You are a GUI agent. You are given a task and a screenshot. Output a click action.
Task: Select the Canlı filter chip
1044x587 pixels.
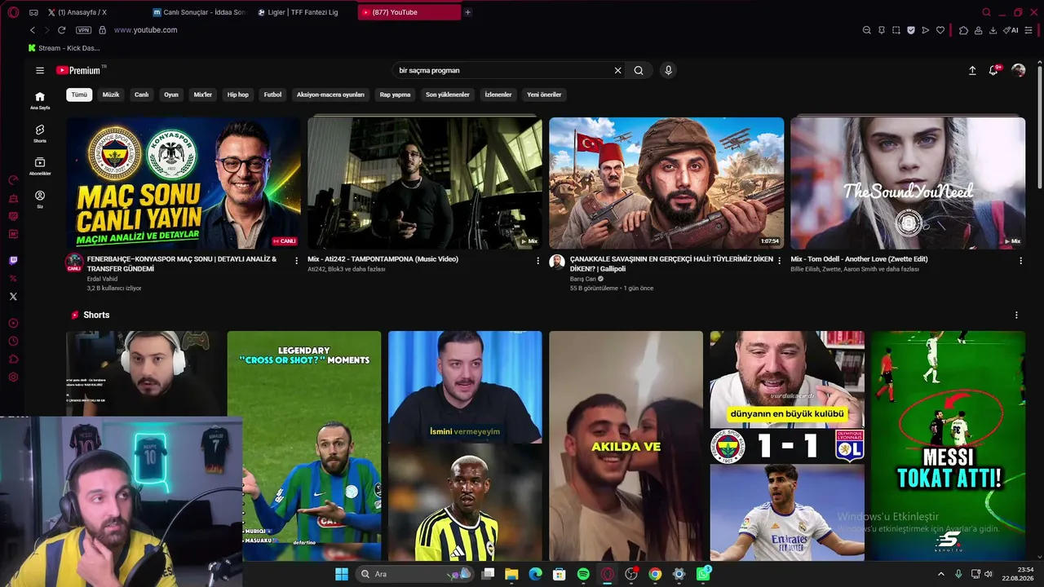(142, 95)
